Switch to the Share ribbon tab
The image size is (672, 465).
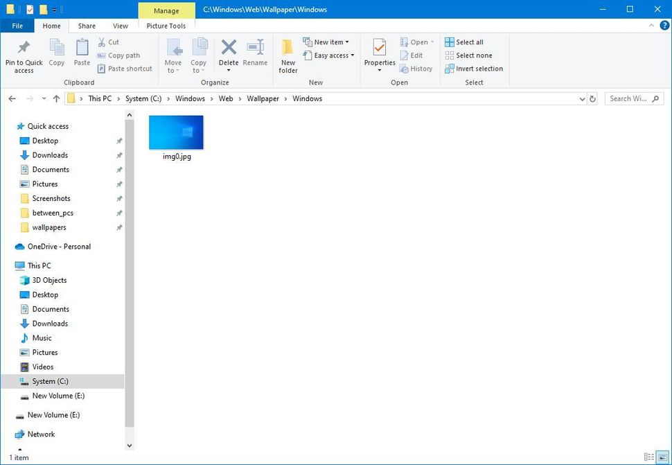point(86,26)
